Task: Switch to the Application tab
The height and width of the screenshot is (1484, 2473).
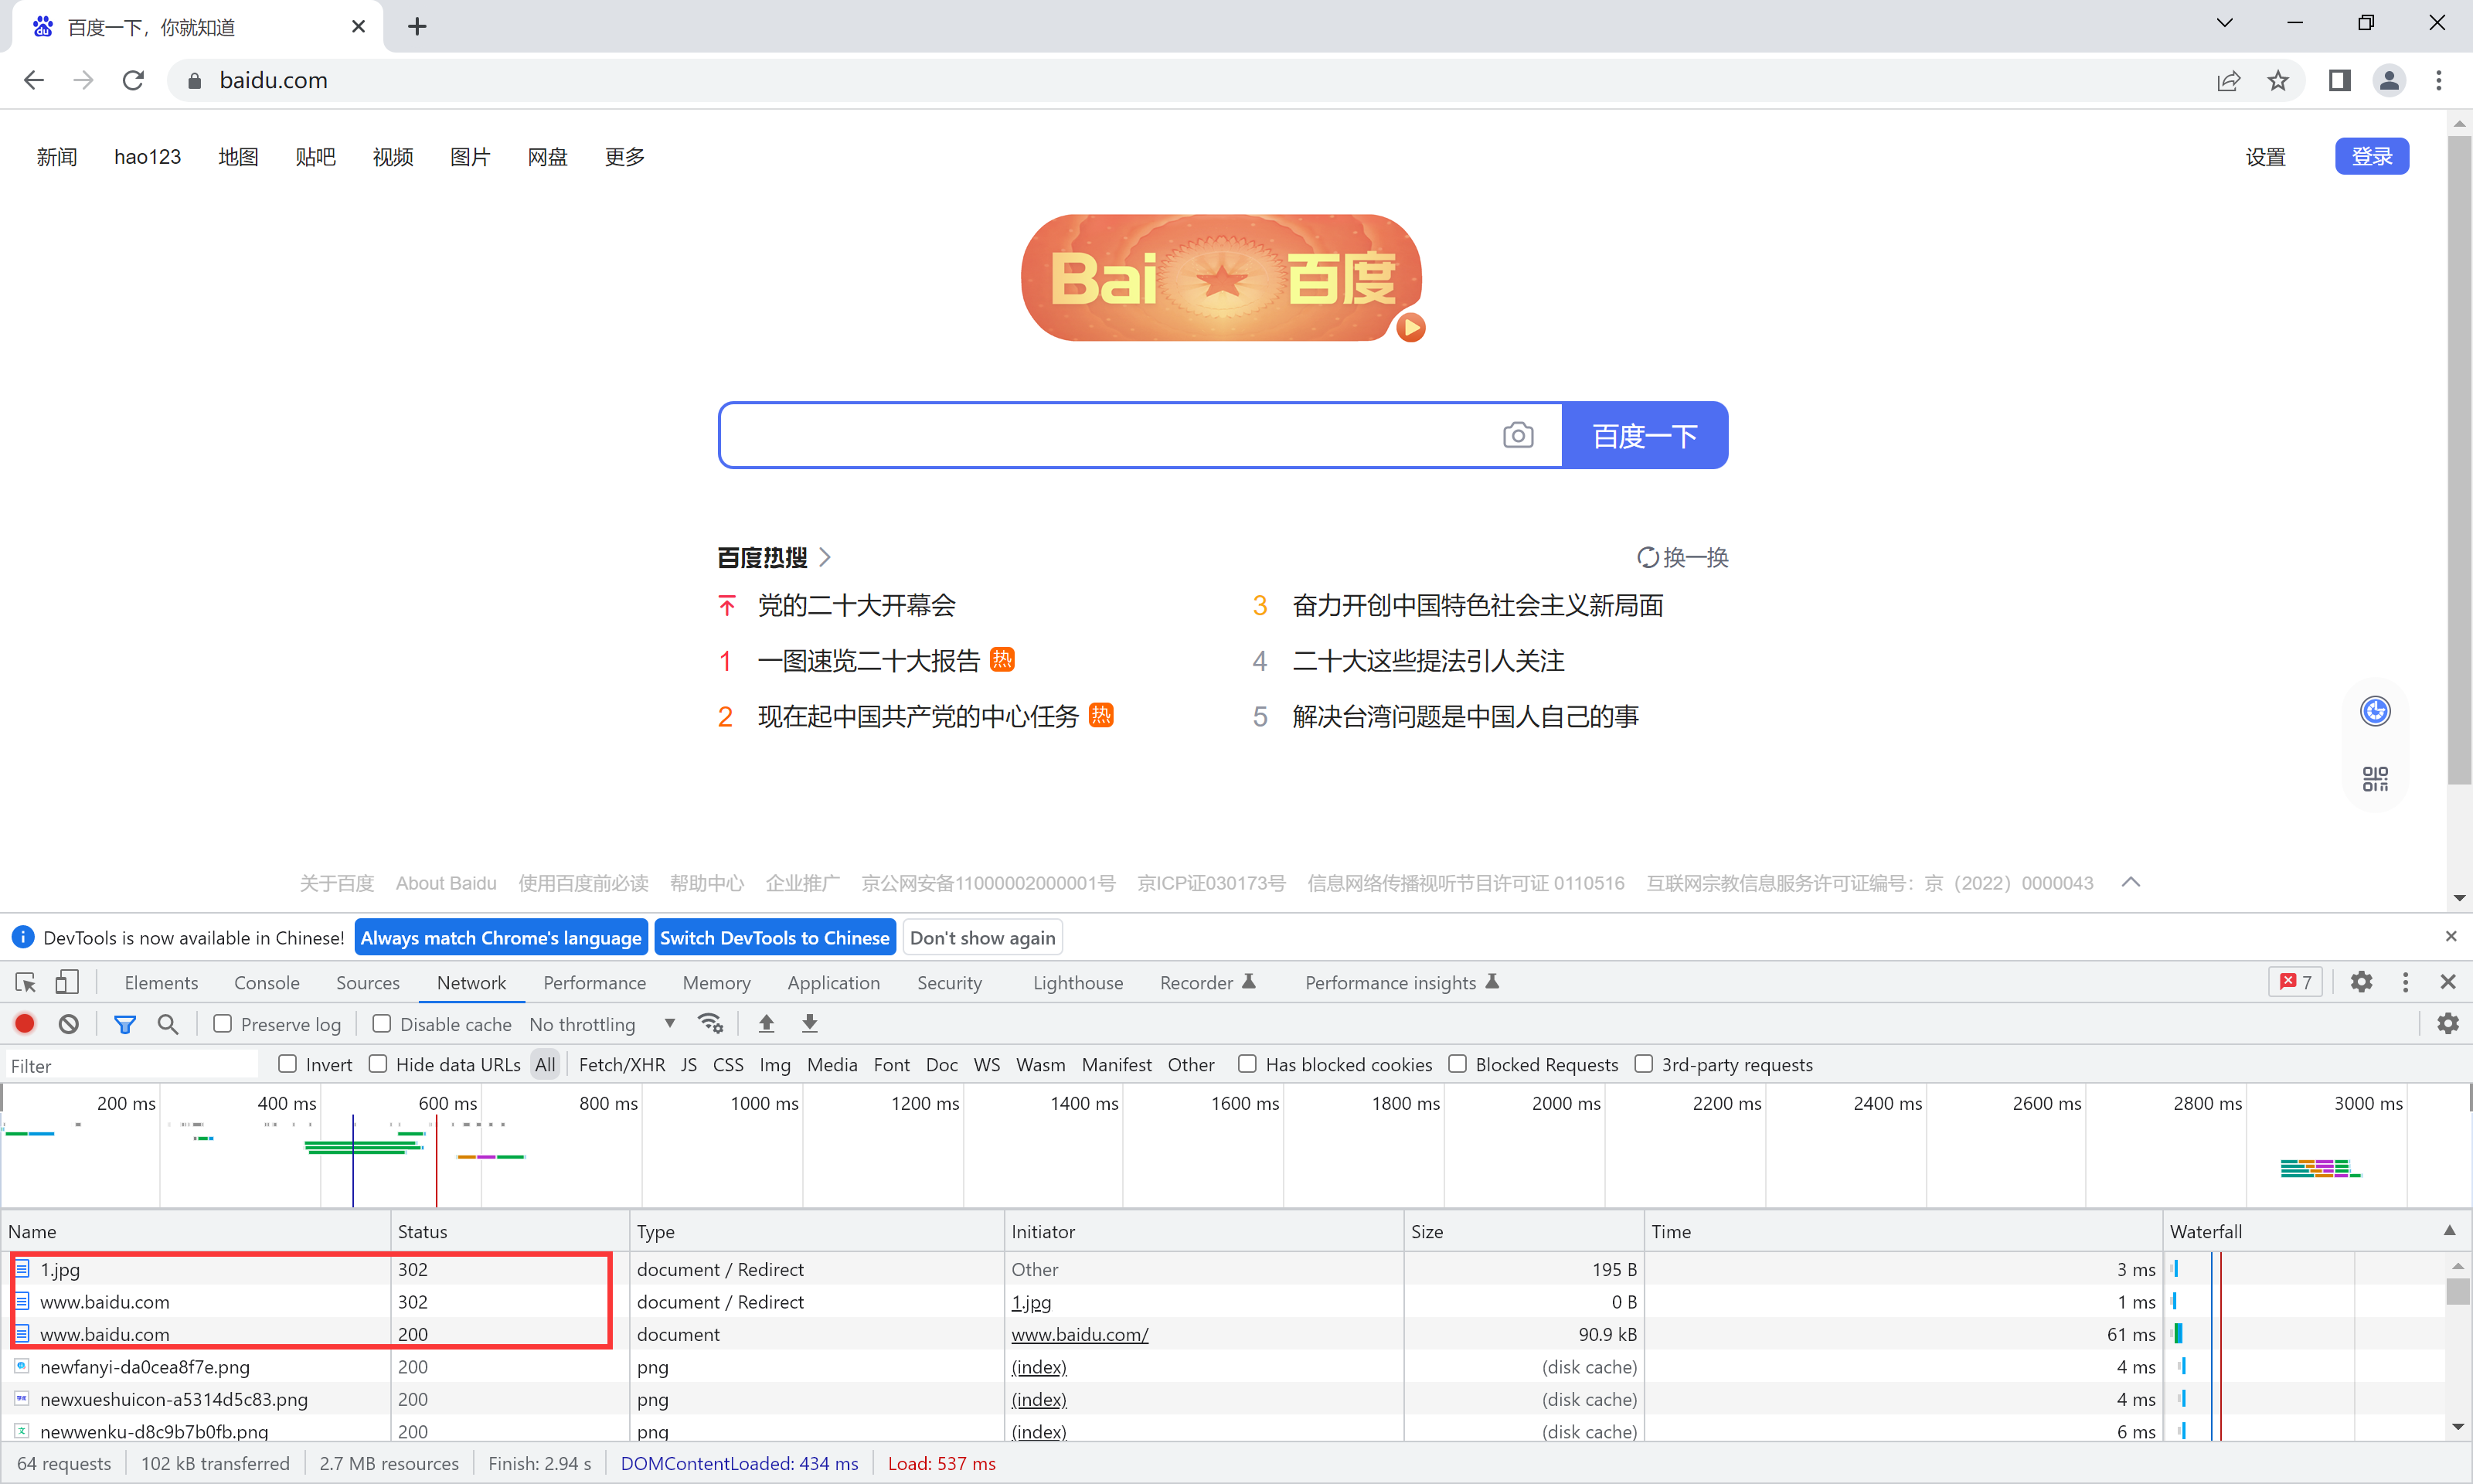Action: (x=834, y=982)
